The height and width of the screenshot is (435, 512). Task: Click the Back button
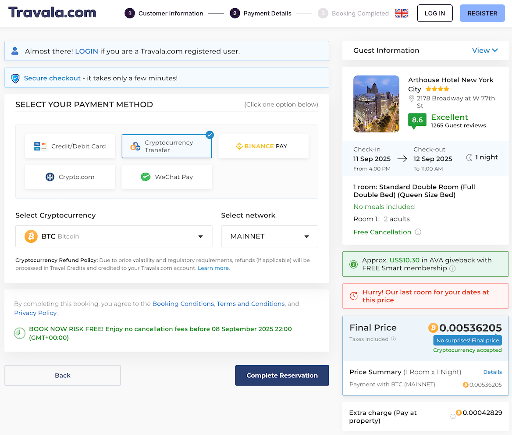point(62,375)
